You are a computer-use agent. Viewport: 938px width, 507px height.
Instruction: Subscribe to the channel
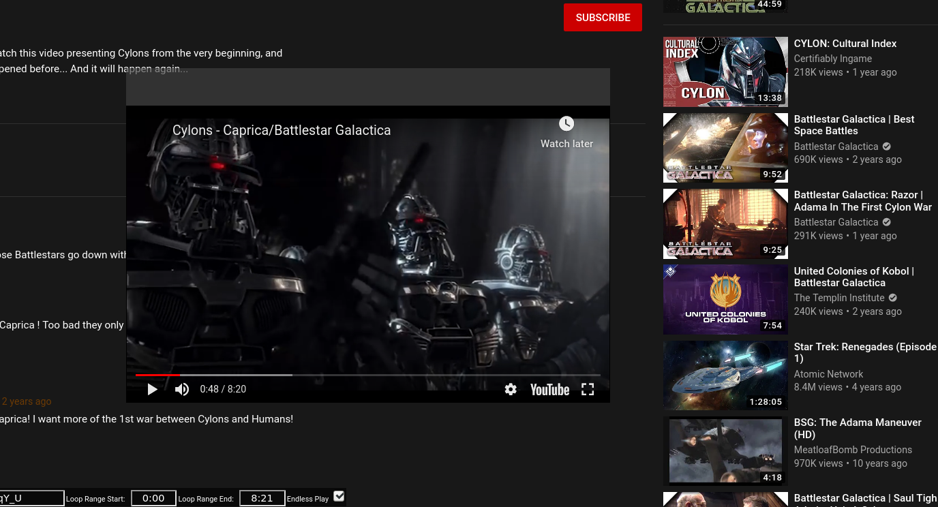(603, 18)
